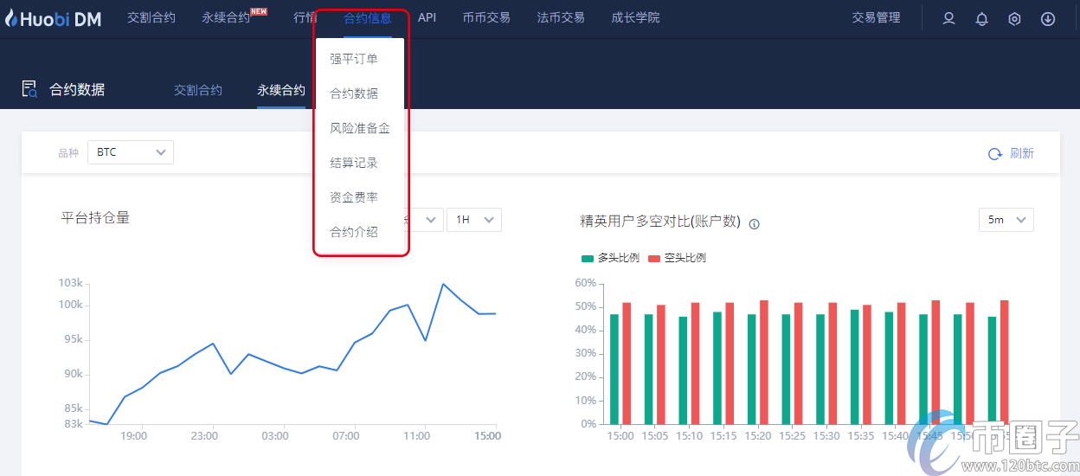Toggle the 空头比例 legend series

(x=678, y=258)
